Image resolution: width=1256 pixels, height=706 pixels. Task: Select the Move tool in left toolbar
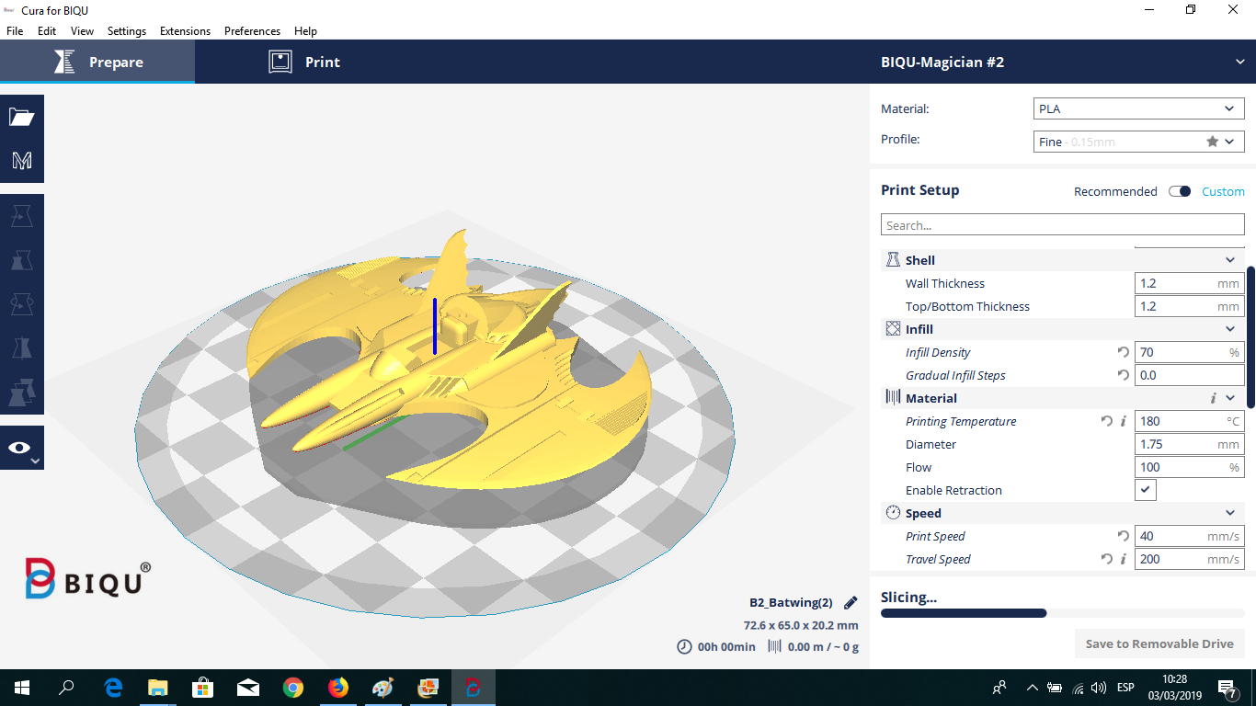(22, 216)
